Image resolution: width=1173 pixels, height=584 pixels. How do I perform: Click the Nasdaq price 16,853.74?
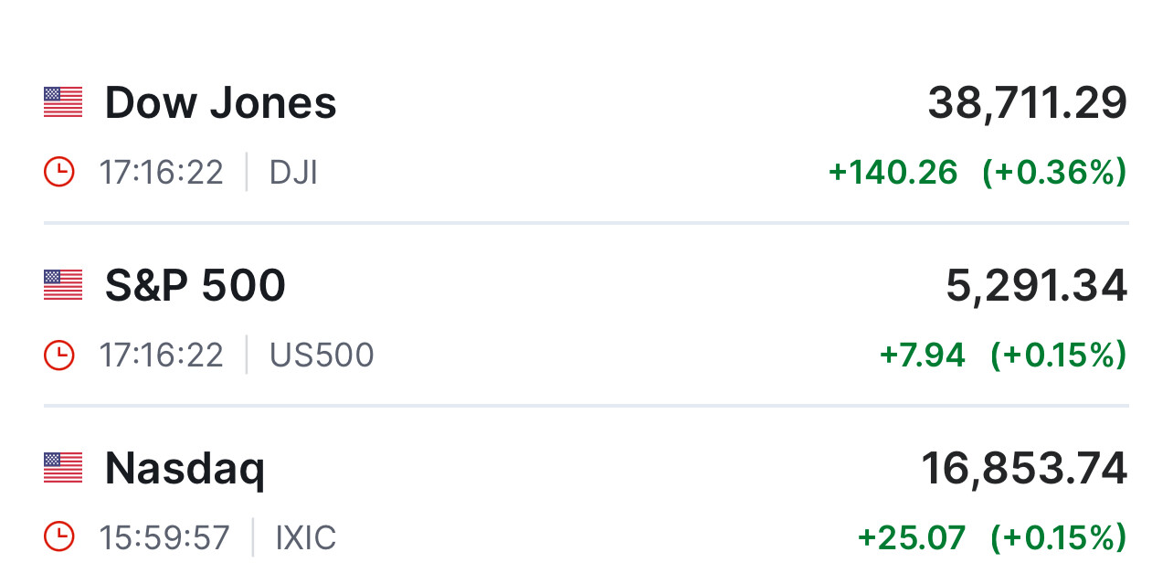tap(1023, 468)
